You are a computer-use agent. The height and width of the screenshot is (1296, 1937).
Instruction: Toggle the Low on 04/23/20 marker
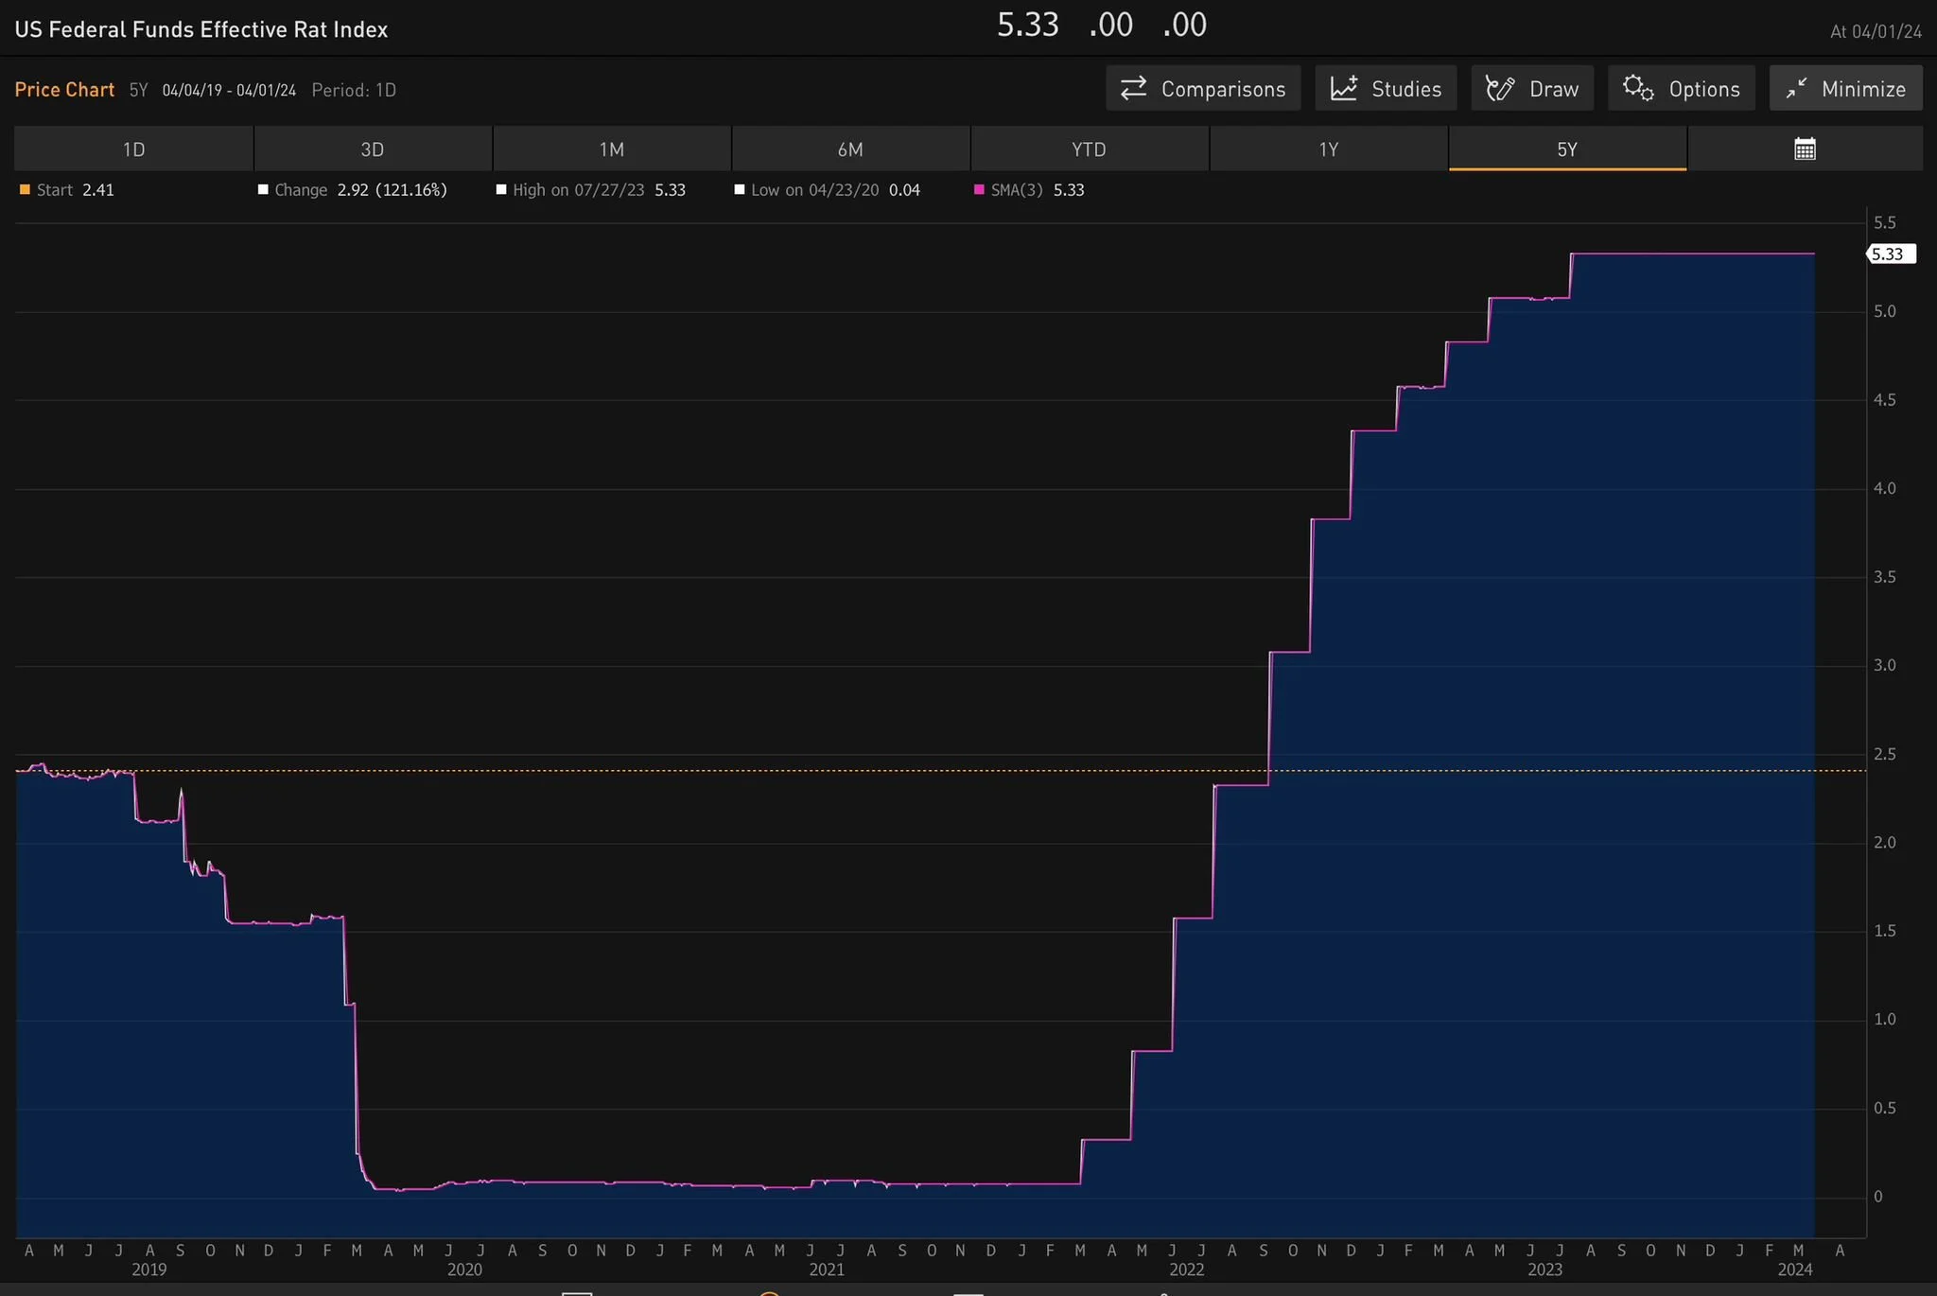tap(740, 190)
